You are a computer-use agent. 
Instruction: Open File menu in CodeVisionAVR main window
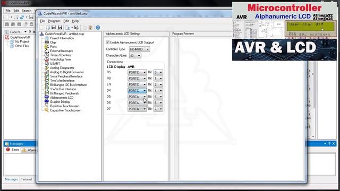(8, 11)
